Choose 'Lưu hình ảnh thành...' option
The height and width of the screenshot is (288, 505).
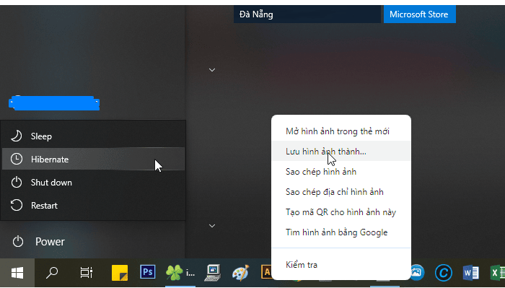(x=341, y=151)
